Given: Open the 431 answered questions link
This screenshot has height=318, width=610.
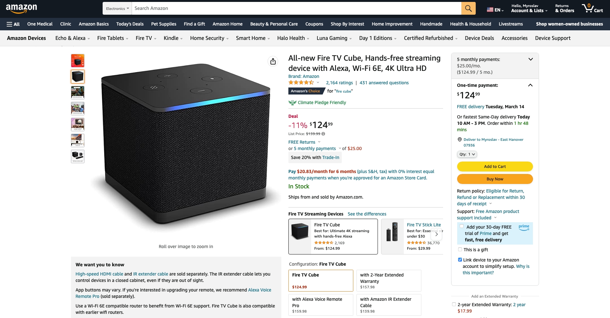Looking at the screenshot, I should (x=384, y=83).
